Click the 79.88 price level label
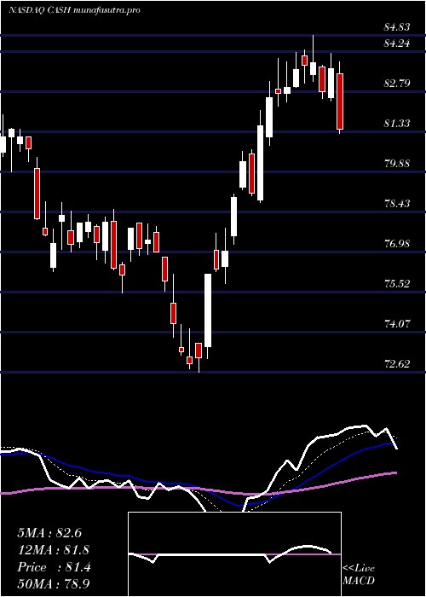The width and height of the screenshot is (426, 597). [x=397, y=164]
